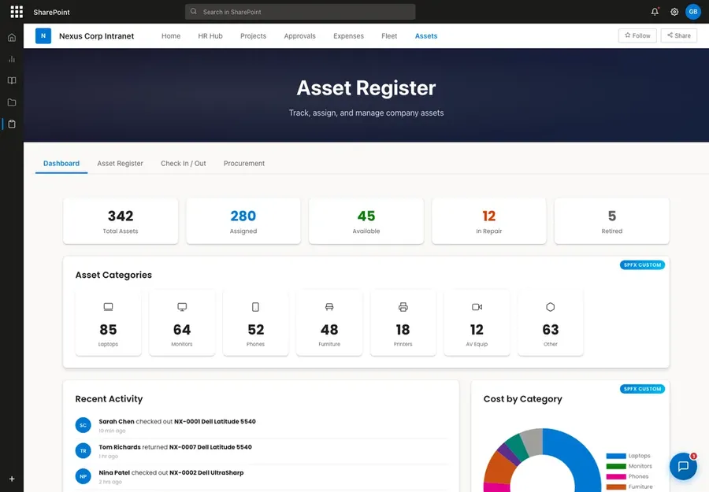Click into Search in SharePoint field
This screenshot has width=709, height=492.
[x=300, y=12]
